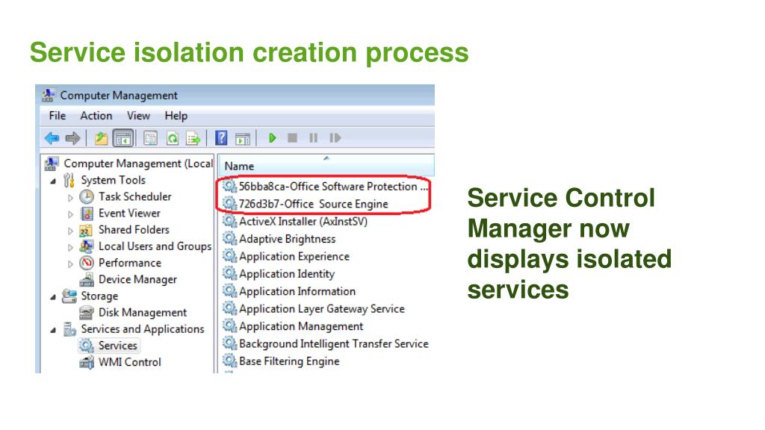
Task: Select Storage in the tree
Action: (99, 296)
